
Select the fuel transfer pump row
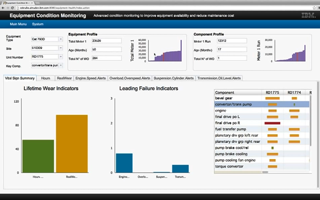262,129
